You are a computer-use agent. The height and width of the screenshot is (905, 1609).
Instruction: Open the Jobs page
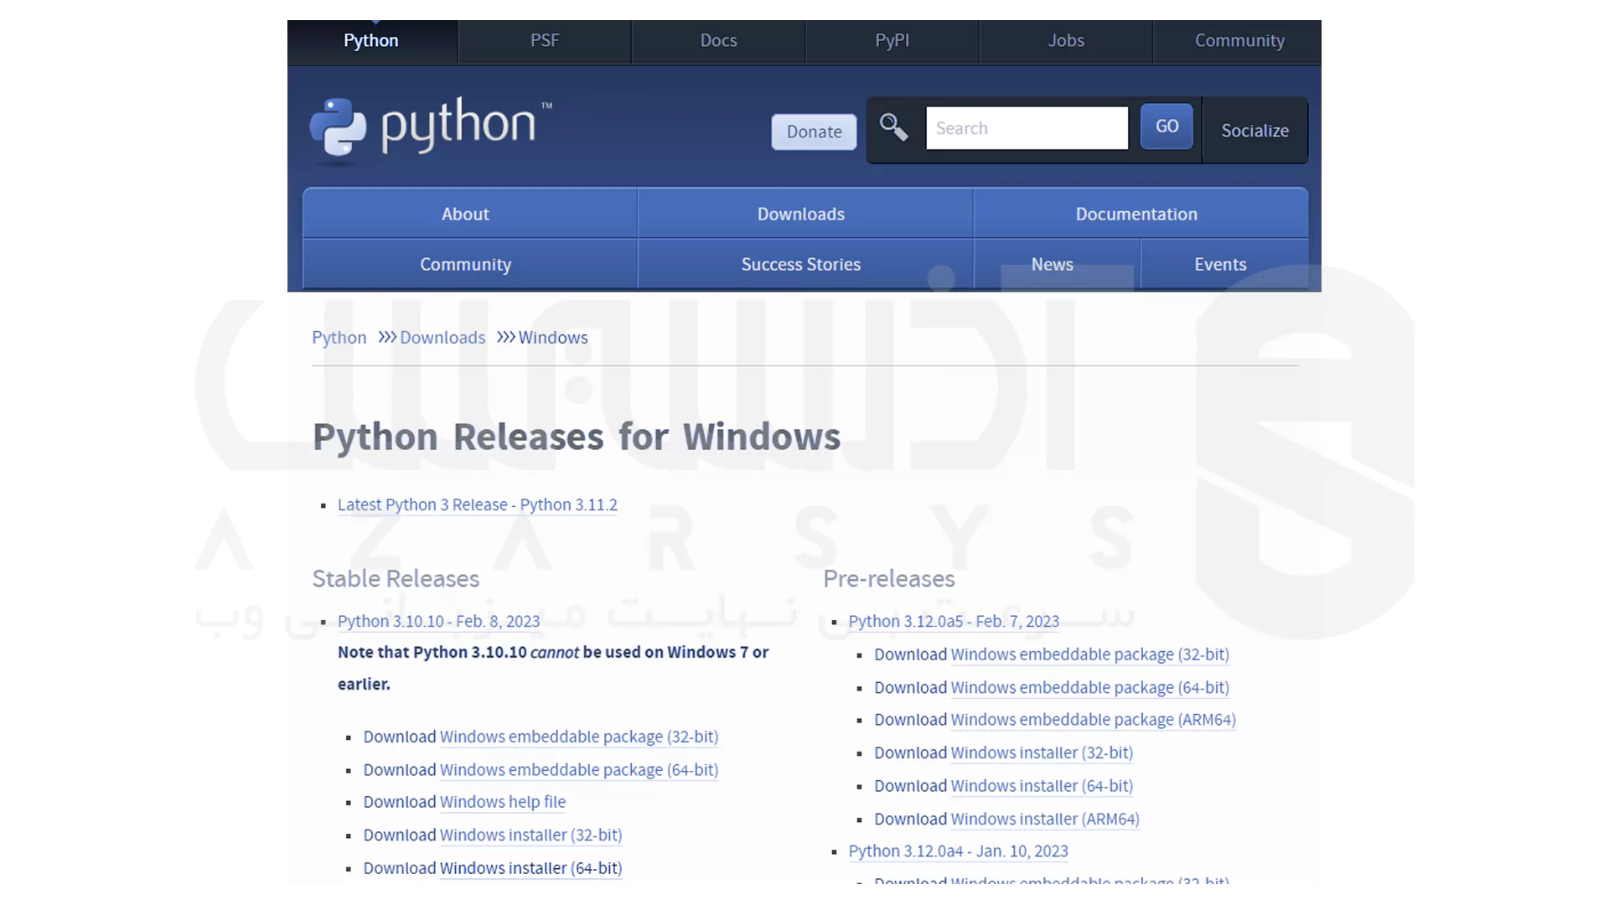1064,40
